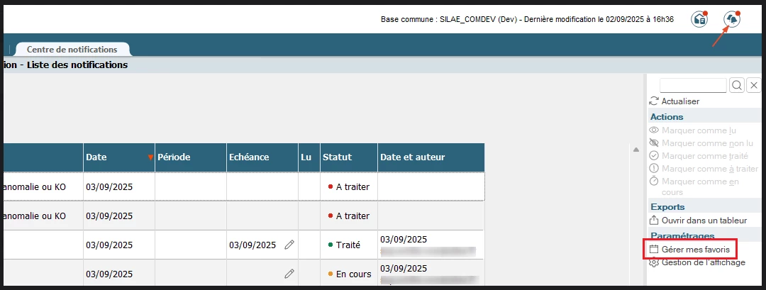Screen dimensions: 766x290
Task: Clear search with the X button
Action: 754,85
